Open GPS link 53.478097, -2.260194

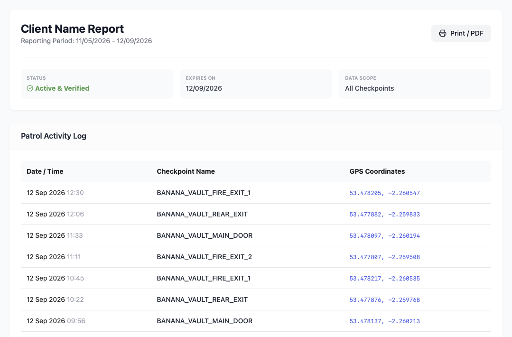point(385,236)
